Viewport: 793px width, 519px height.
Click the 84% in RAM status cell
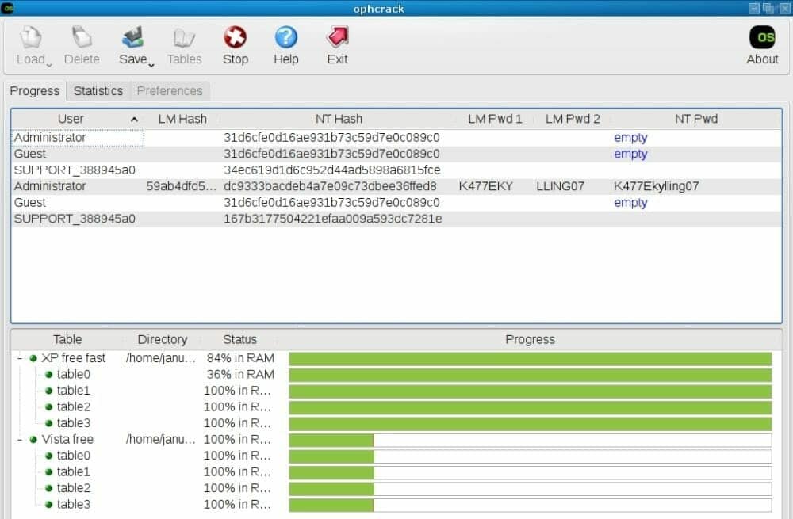[x=240, y=358]
